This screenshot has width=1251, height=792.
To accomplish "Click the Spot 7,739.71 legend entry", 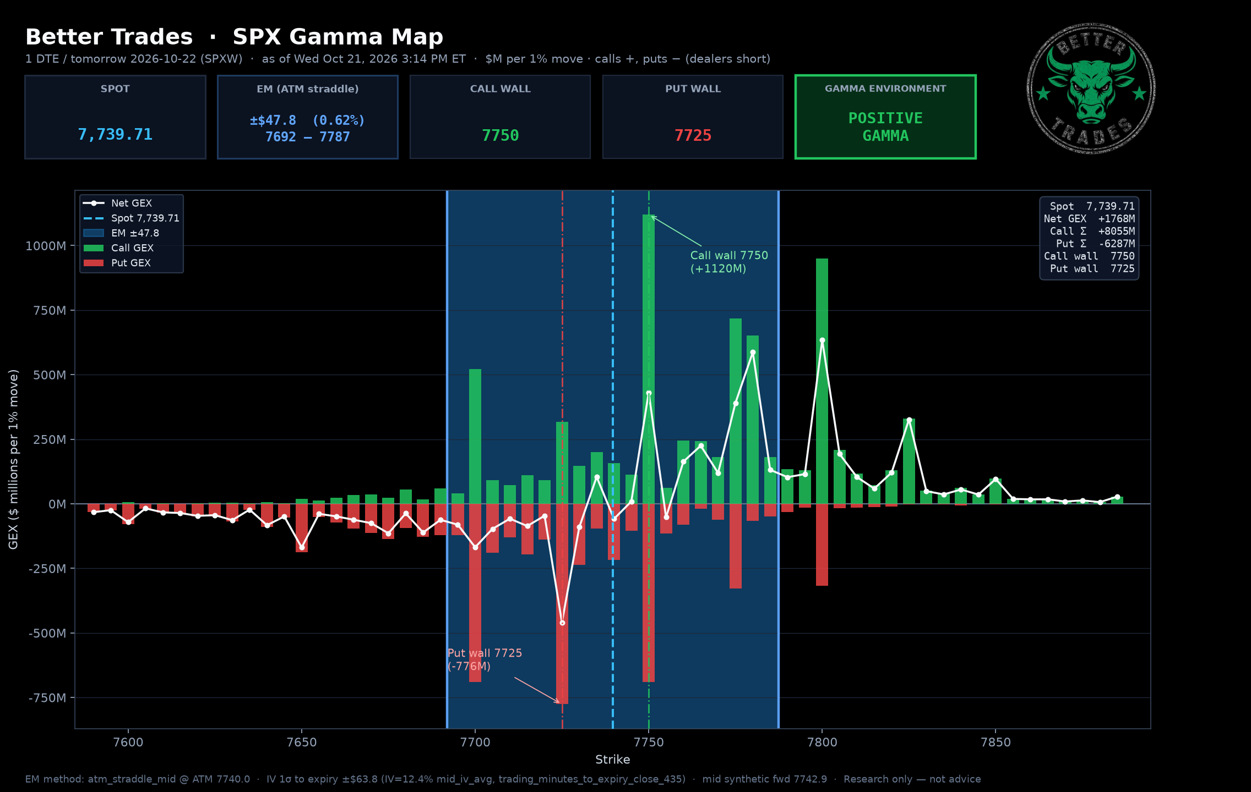I will coord(132,218).
